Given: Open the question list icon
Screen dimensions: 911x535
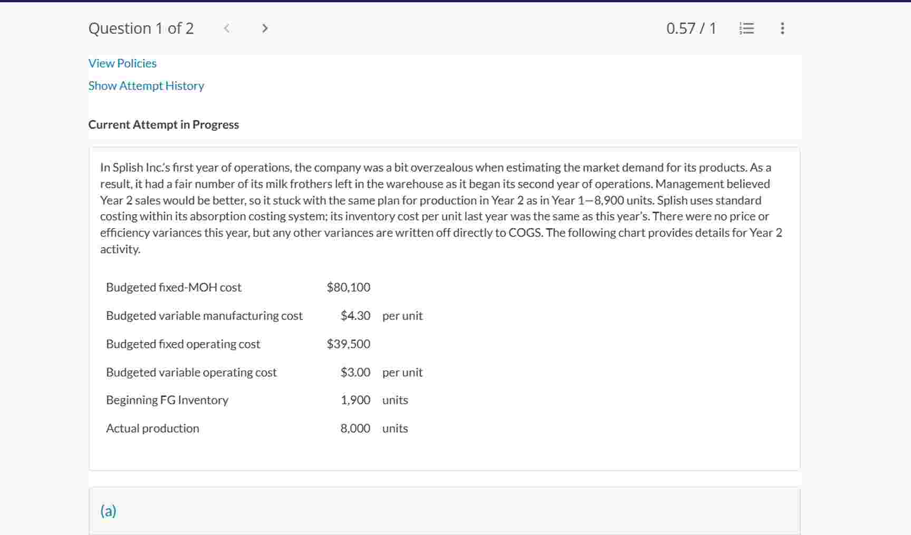Looking at the screenshot, I should pyautogui.click(x=746, y=28).
